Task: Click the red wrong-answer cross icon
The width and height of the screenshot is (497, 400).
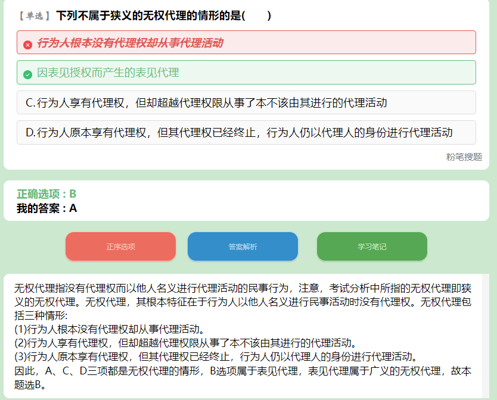Action: [x=27, y=45]
